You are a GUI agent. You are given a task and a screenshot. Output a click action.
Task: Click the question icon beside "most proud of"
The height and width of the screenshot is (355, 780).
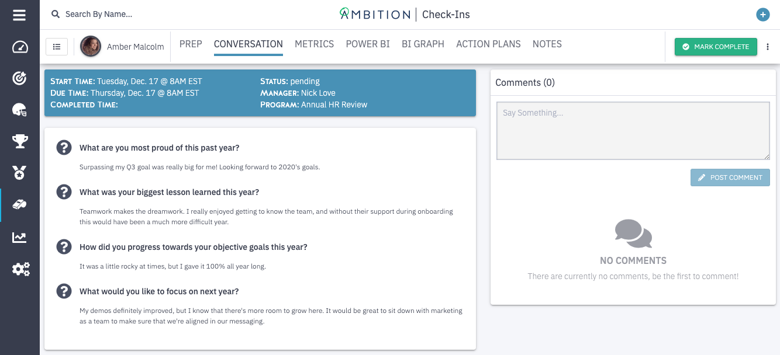click(x=64, y=148)
